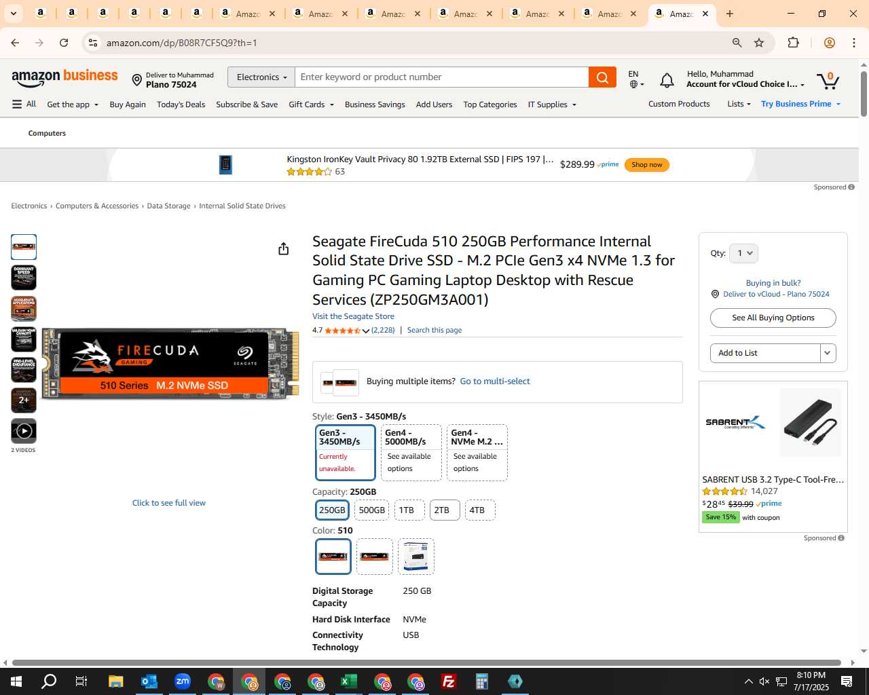The width and height of the screenshot is (869, 695).
Task: Click the Sponsored info icon under the Sabrent ad
Action: tap(841, 538)
